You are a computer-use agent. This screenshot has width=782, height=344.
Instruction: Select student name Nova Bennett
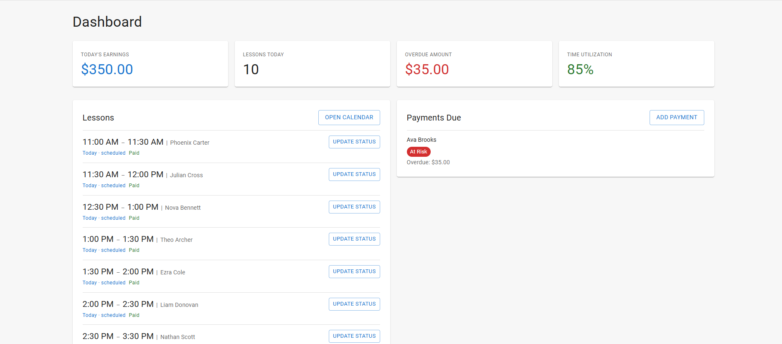pos(183,208)
